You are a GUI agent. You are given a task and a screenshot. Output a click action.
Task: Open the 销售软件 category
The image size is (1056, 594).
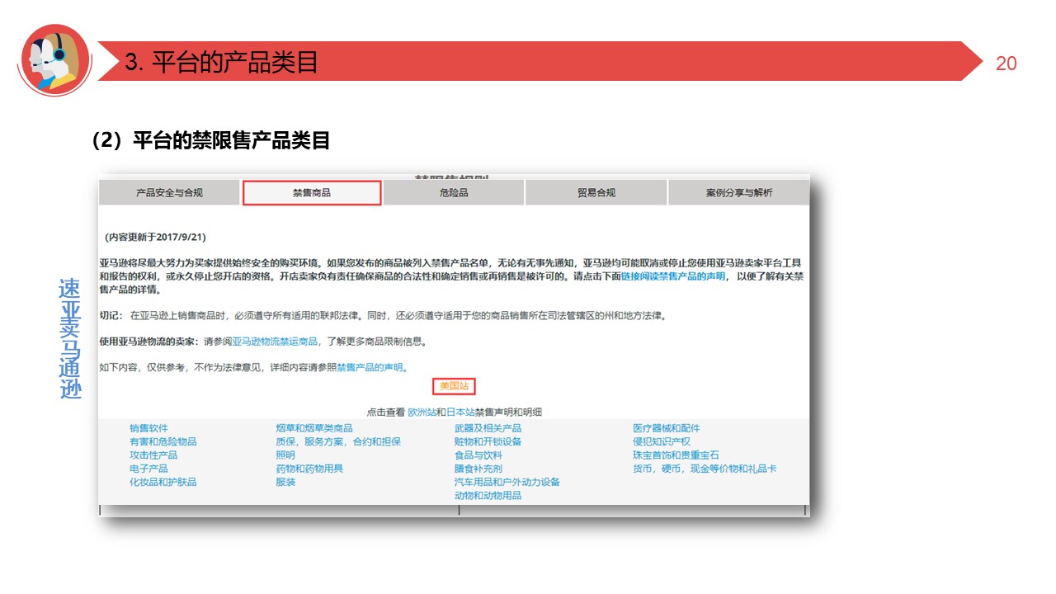tap(148, 428)
